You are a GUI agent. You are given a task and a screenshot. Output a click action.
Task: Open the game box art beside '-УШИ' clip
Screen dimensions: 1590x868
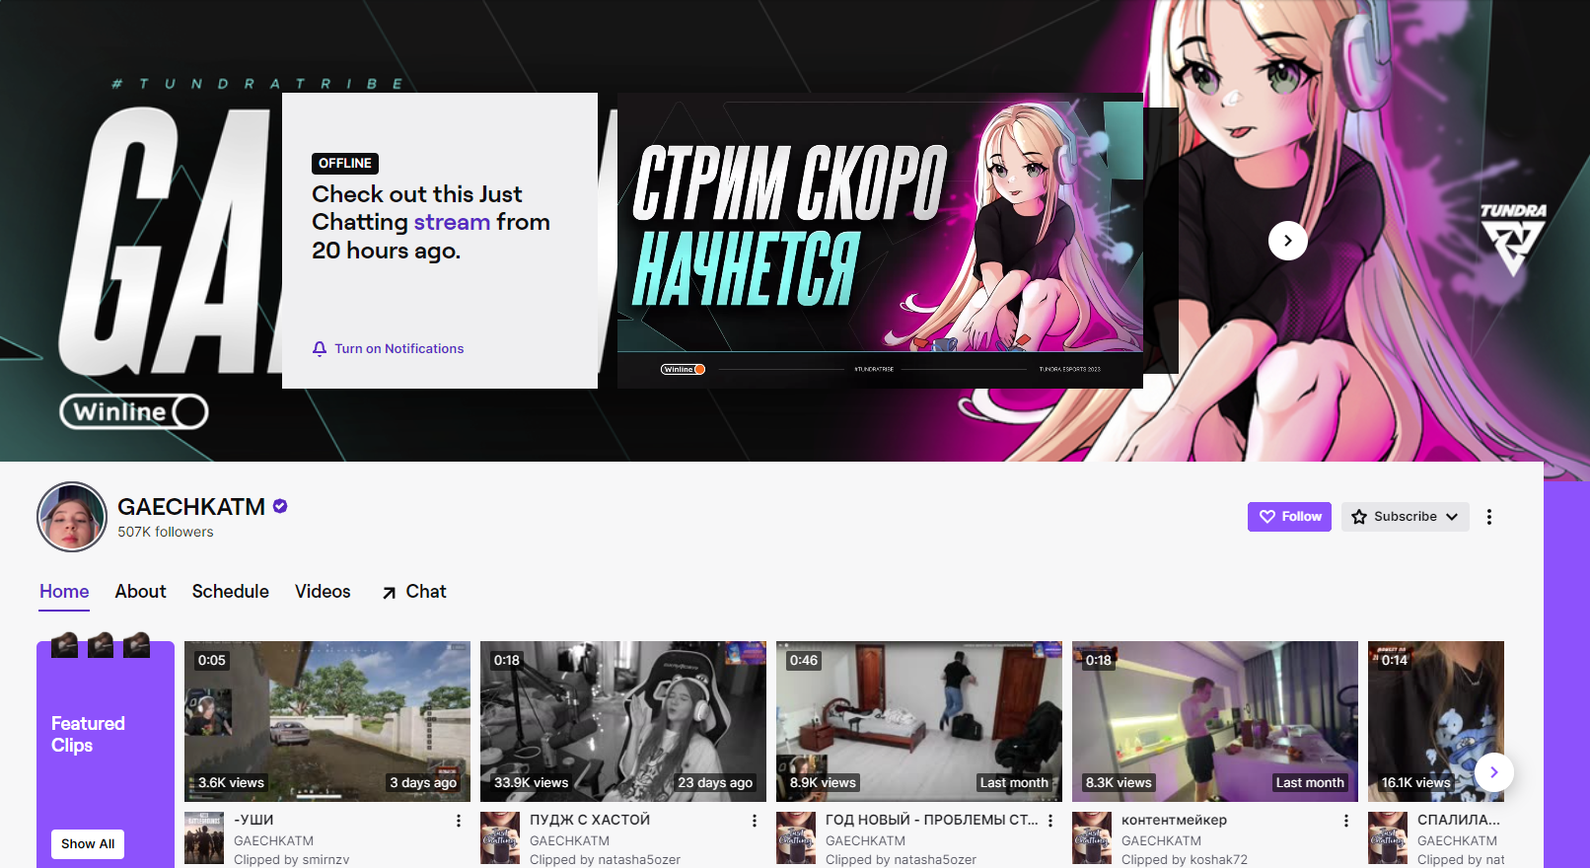click(204, 838)
